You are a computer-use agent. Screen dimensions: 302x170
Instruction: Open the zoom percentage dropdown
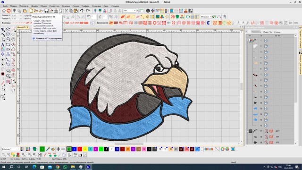point(134,11)
